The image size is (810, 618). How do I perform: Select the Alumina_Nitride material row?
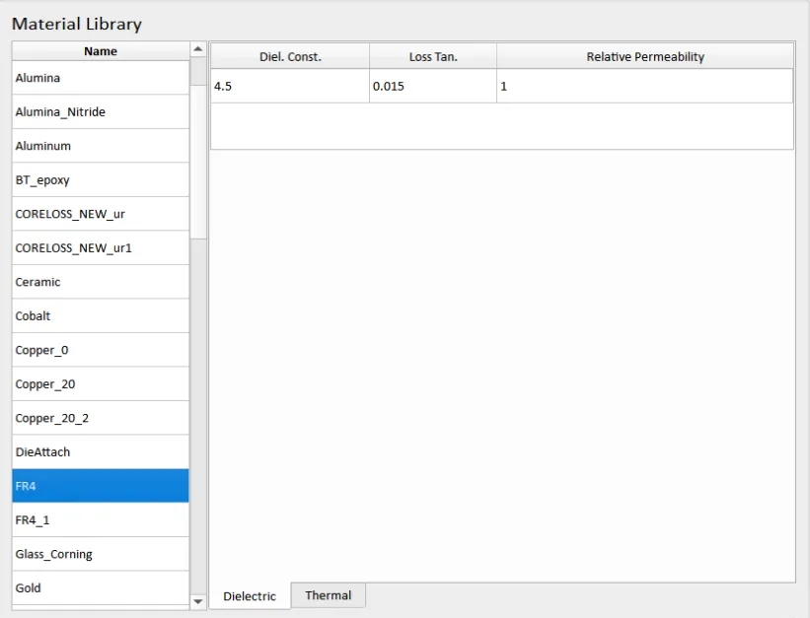point(100,112)
